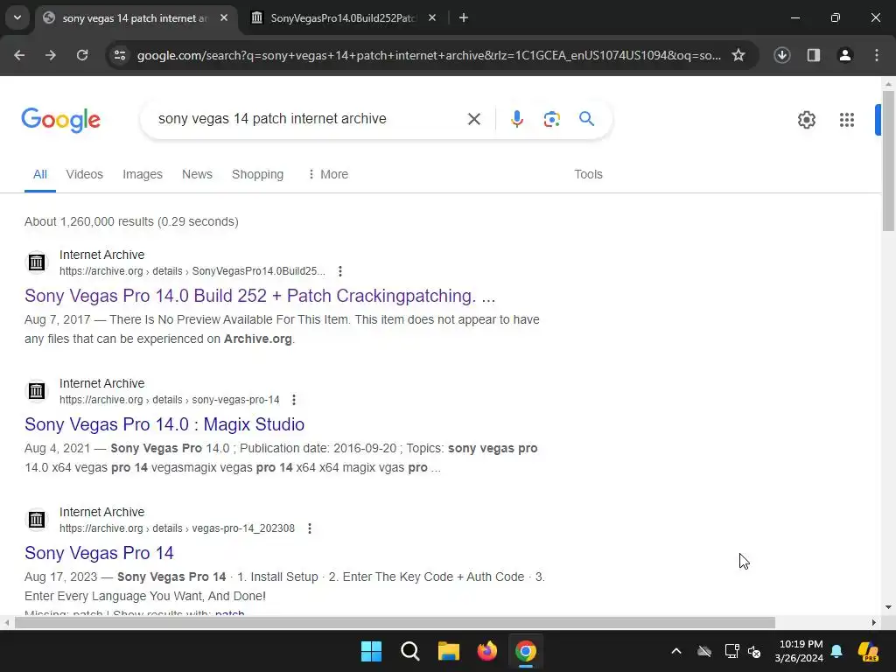The width and height of the screenshot is (896, 672).
Task: Switch to Shopping results
Action: coord(258,174)
